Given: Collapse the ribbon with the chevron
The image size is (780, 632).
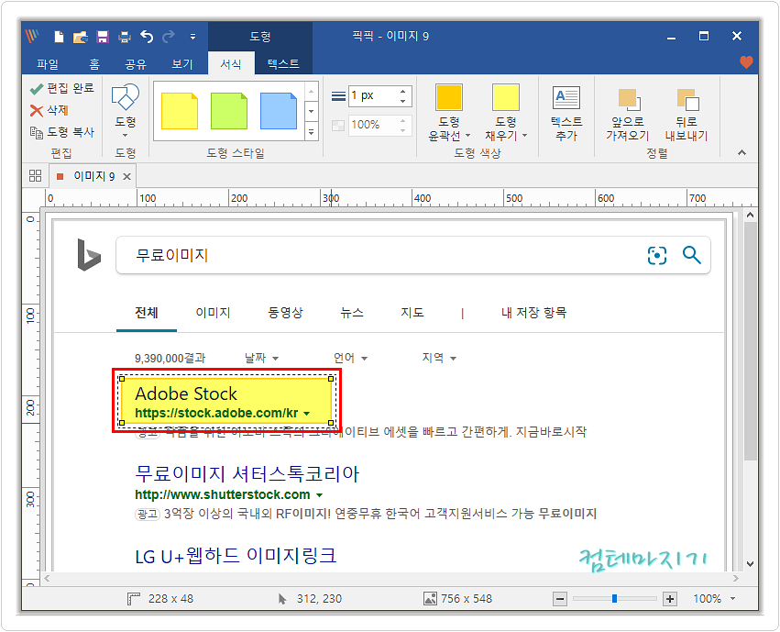Looking at the screenshot, I should coord(742,153).
